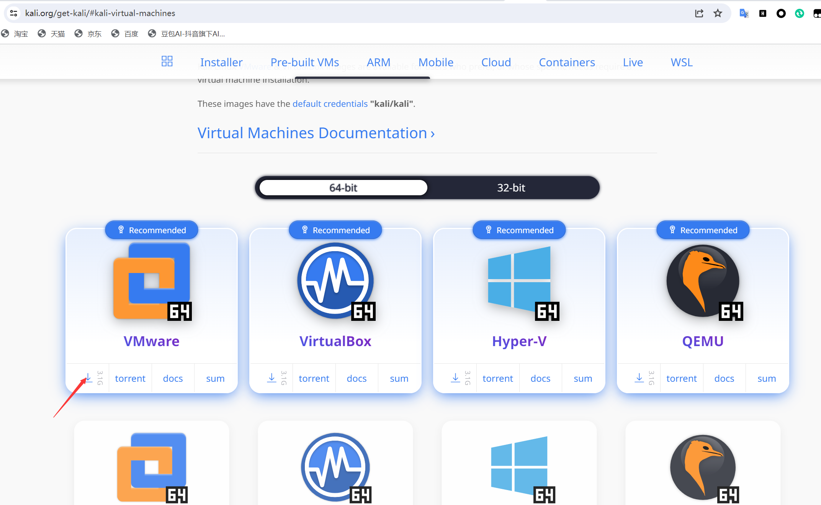The image size is (821, 505).
Task: Open the 天猫 bookmark
Action: (x=51, y=34)
